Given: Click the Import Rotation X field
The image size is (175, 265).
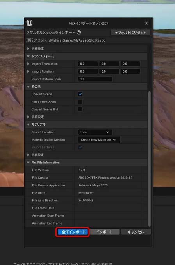Looking at the screenshot, I should point(88,71).
